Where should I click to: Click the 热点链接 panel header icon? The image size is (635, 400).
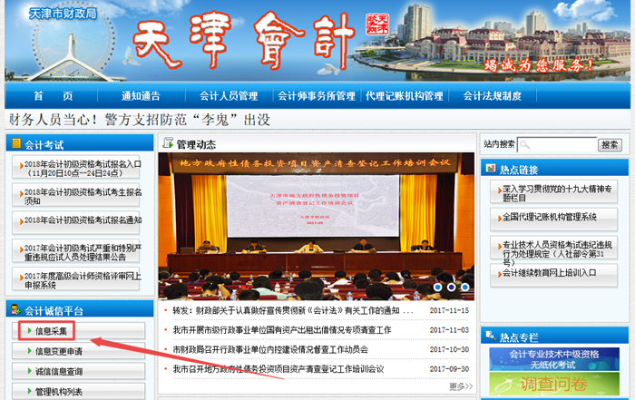tap(490, 169)
